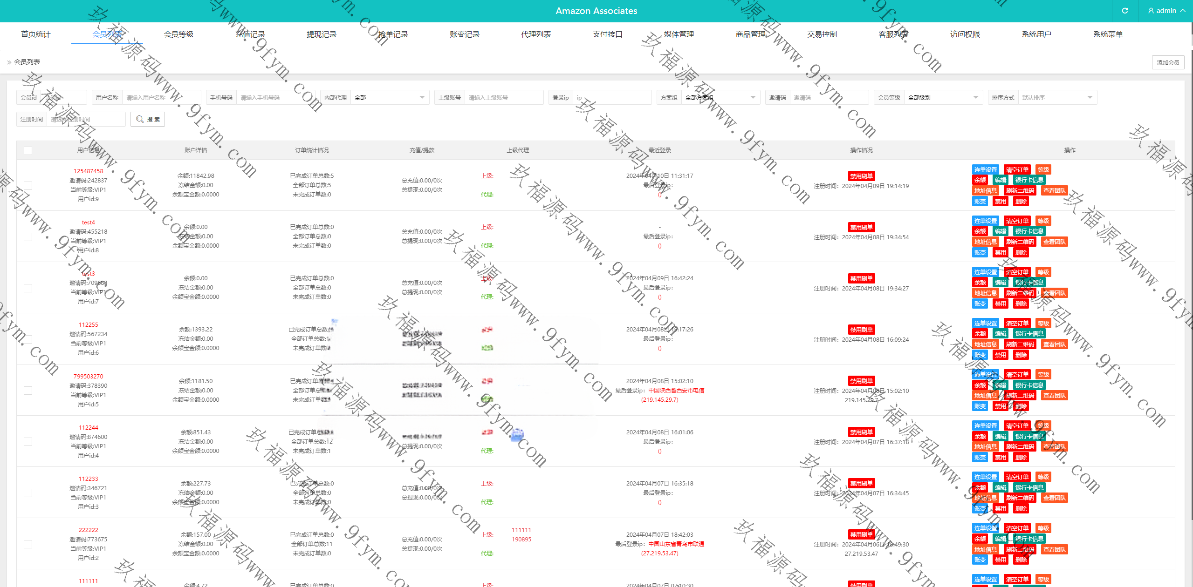Viewport: 1193px width, 587px height.
Task: Click 删除 for the 112255 user
Action: [1021, 355]
